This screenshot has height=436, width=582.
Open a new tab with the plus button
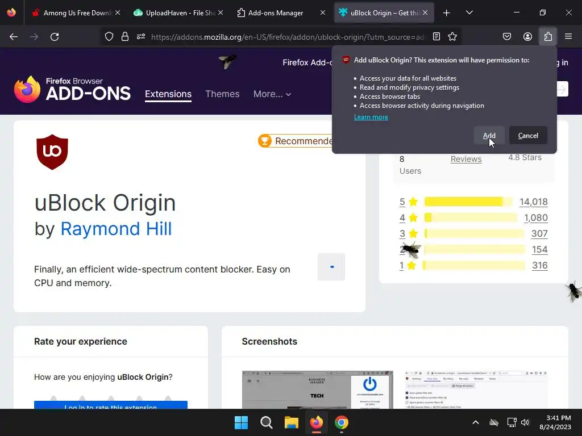coord(447,13)
